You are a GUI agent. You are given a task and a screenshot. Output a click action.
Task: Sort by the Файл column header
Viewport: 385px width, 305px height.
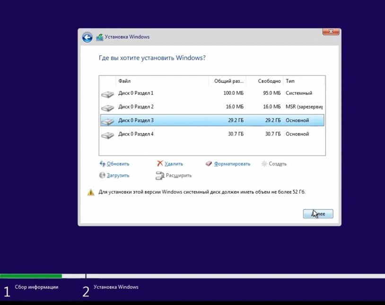(162, 81)
